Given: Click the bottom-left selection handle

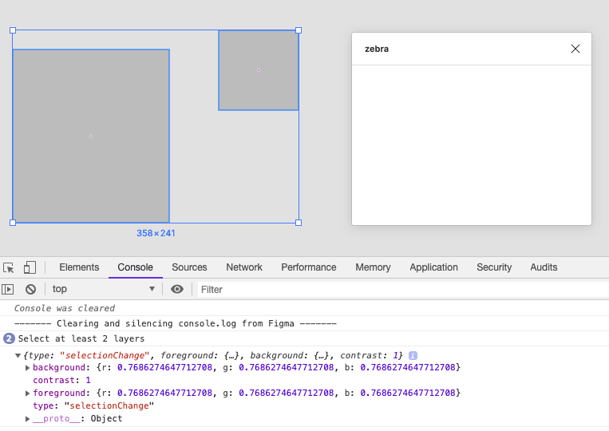Looking at the screenshot, I should click(x=13, y=223).
